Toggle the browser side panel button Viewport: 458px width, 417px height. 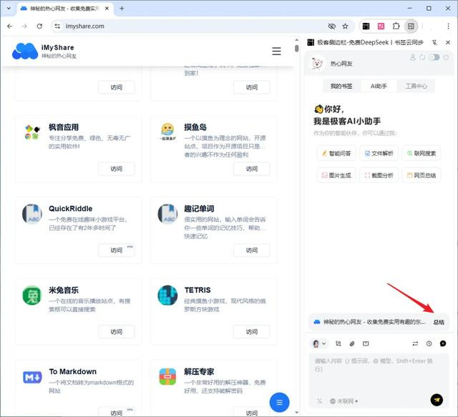[411, 26]
